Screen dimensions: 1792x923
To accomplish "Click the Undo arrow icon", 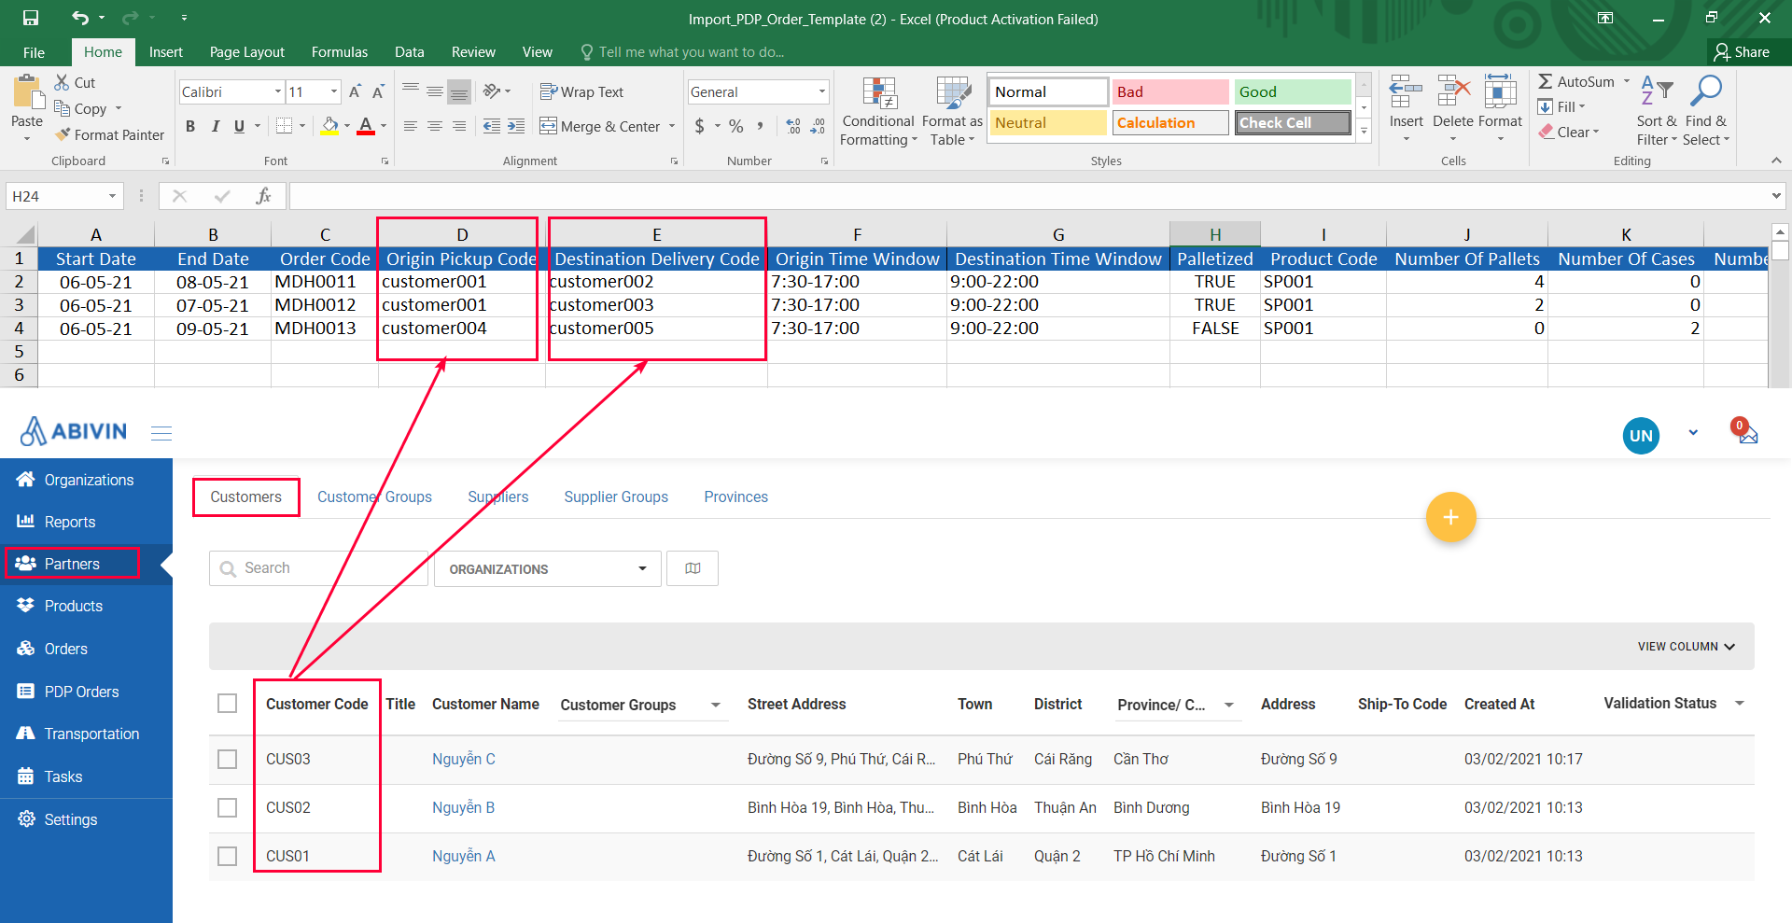I will (x=80, y=18).
